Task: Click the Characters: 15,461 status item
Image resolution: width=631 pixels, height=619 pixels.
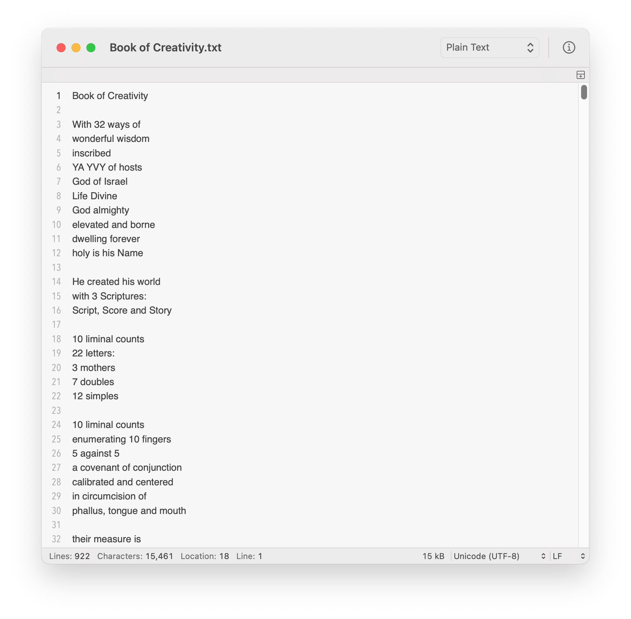Action: (135, 556)
